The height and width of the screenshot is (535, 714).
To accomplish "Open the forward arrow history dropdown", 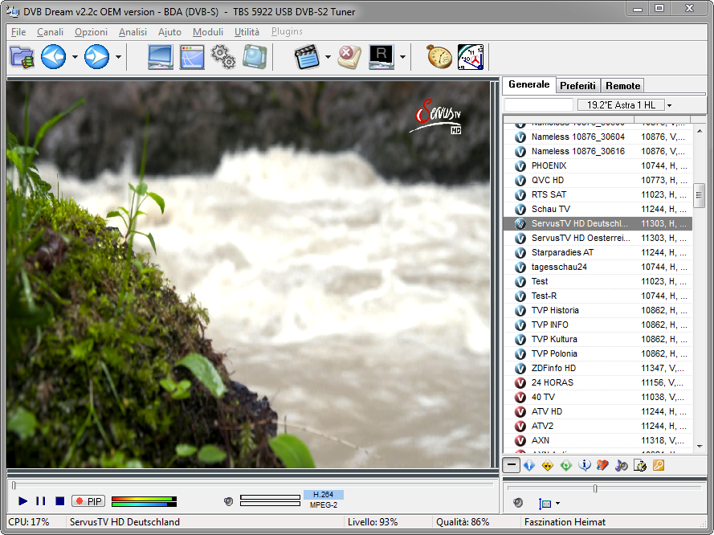I will pyautogui.click(x=118, y=57).
